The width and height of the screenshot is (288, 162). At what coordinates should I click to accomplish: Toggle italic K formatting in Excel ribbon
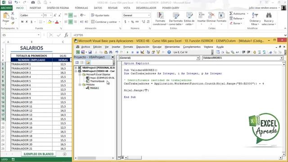pyautogui.click(x=27, y=22)
